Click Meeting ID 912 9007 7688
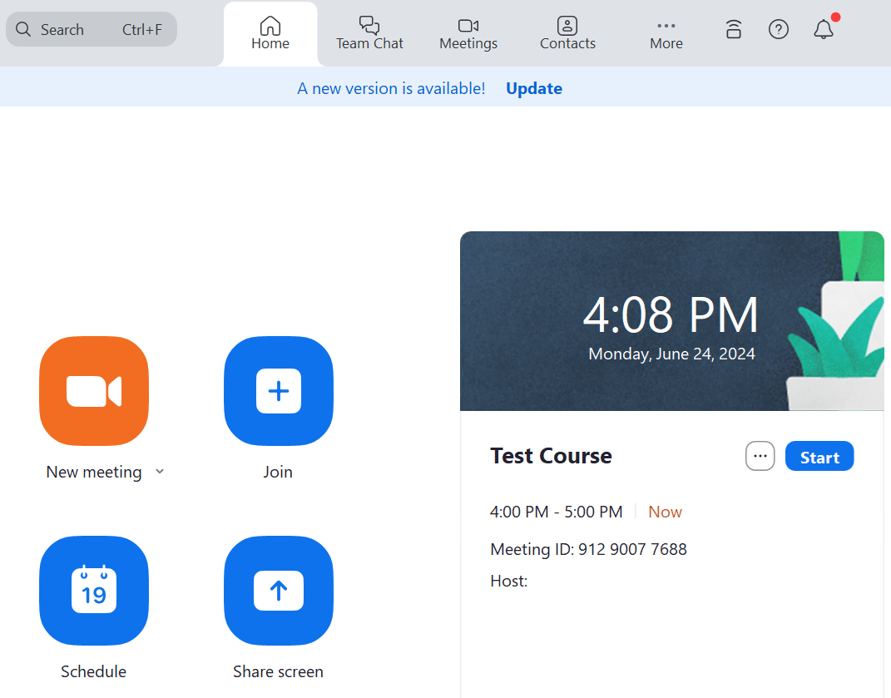The image size is (891, 698). coord(589,549)
